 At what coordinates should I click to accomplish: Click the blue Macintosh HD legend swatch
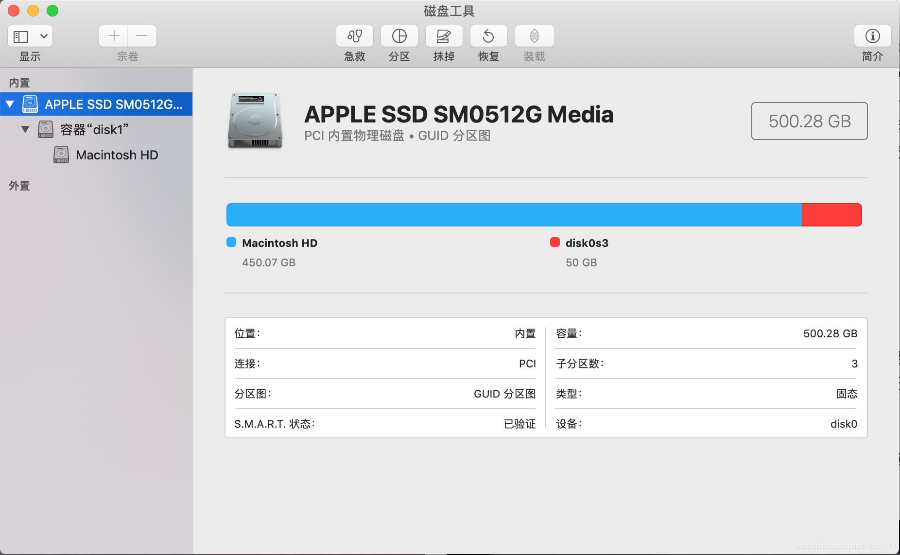coord(231,242)
